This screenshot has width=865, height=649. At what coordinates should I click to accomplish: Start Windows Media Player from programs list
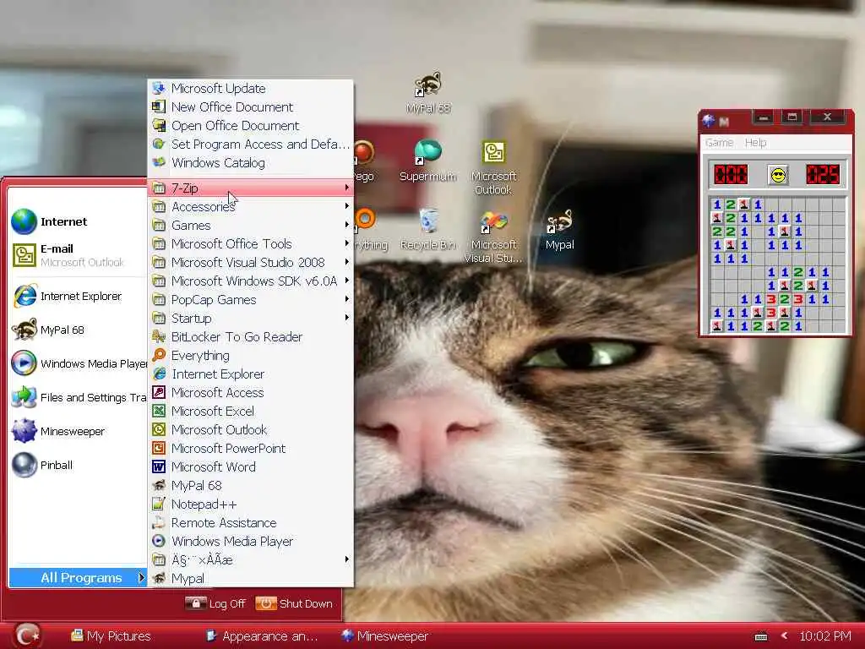coord(250,542)
